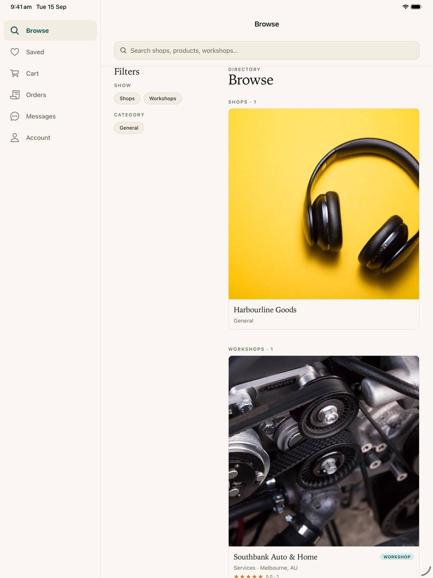Click the "DIRECTORY" label
Image resolution: width=433 pixels, height=578 pixels.
pos(244,70)
